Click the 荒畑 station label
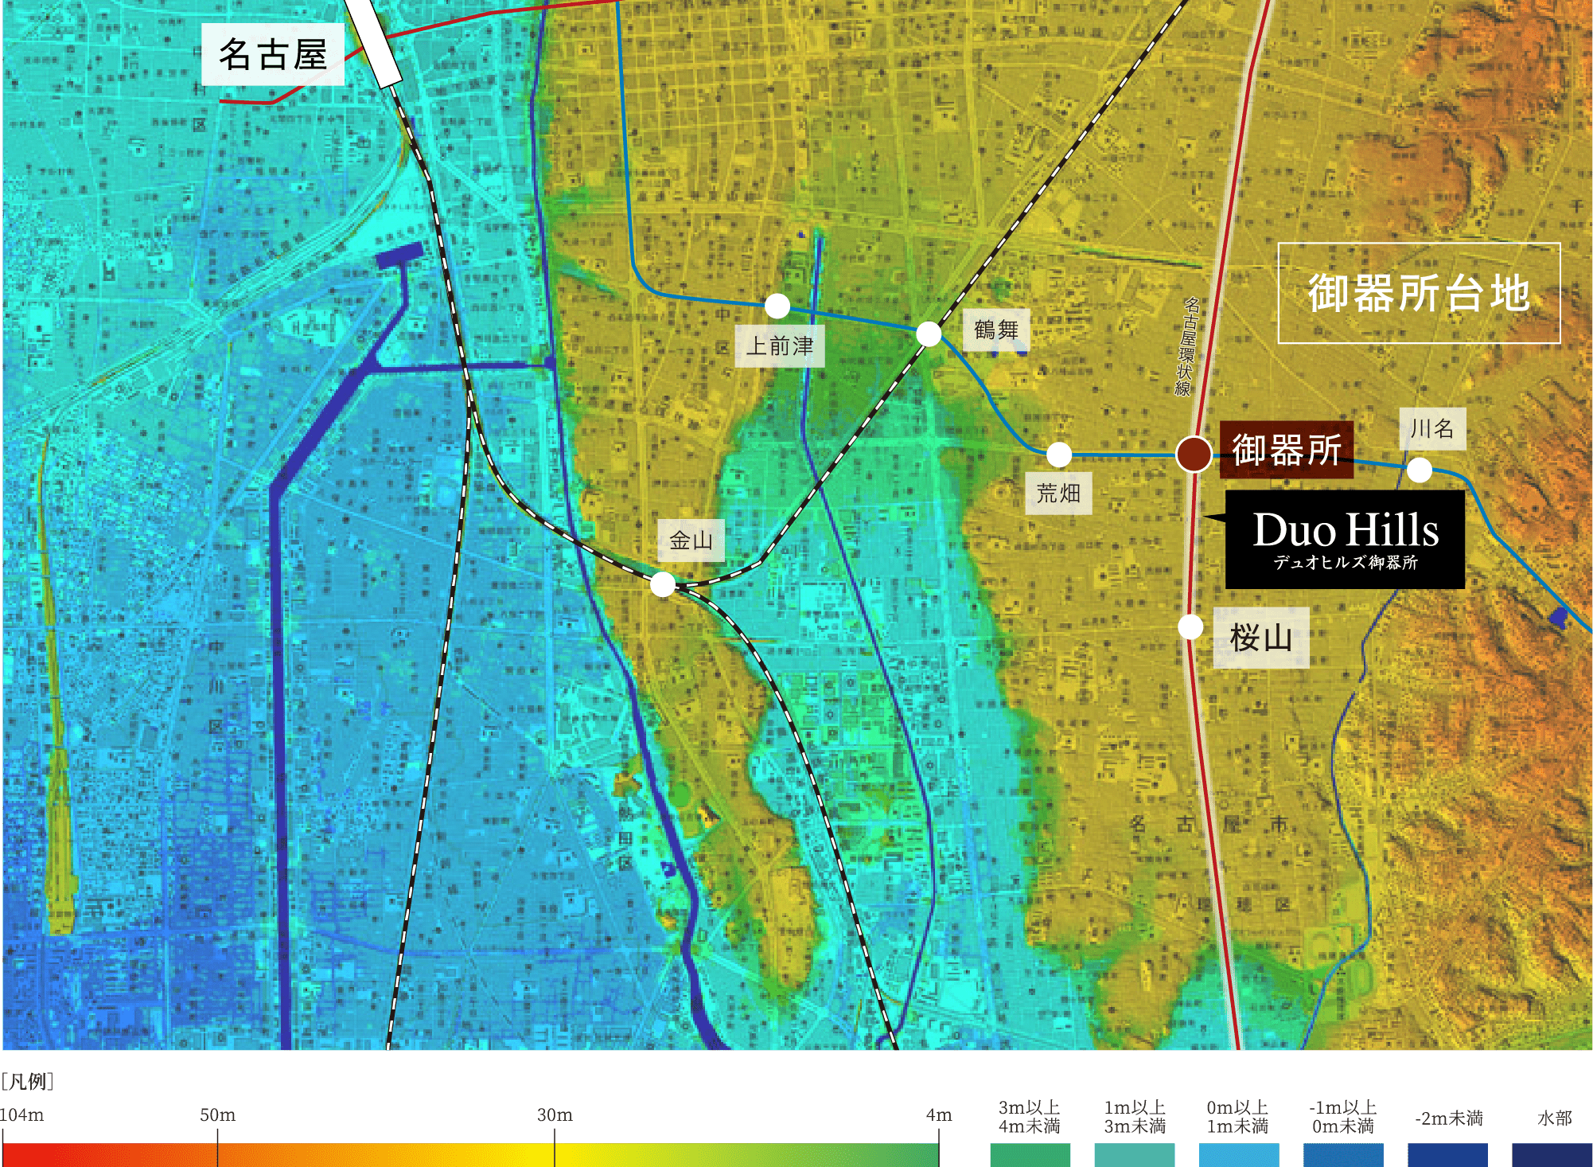 point(1058,494)
